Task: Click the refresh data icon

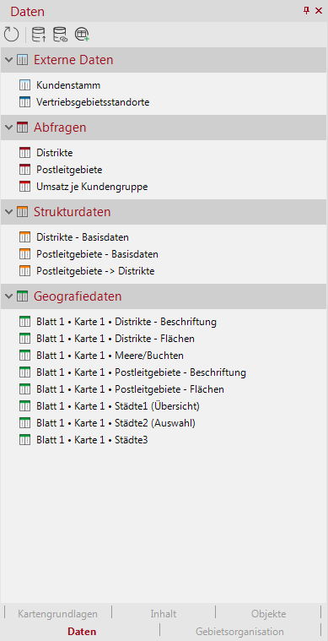Action: coord(12,35)
